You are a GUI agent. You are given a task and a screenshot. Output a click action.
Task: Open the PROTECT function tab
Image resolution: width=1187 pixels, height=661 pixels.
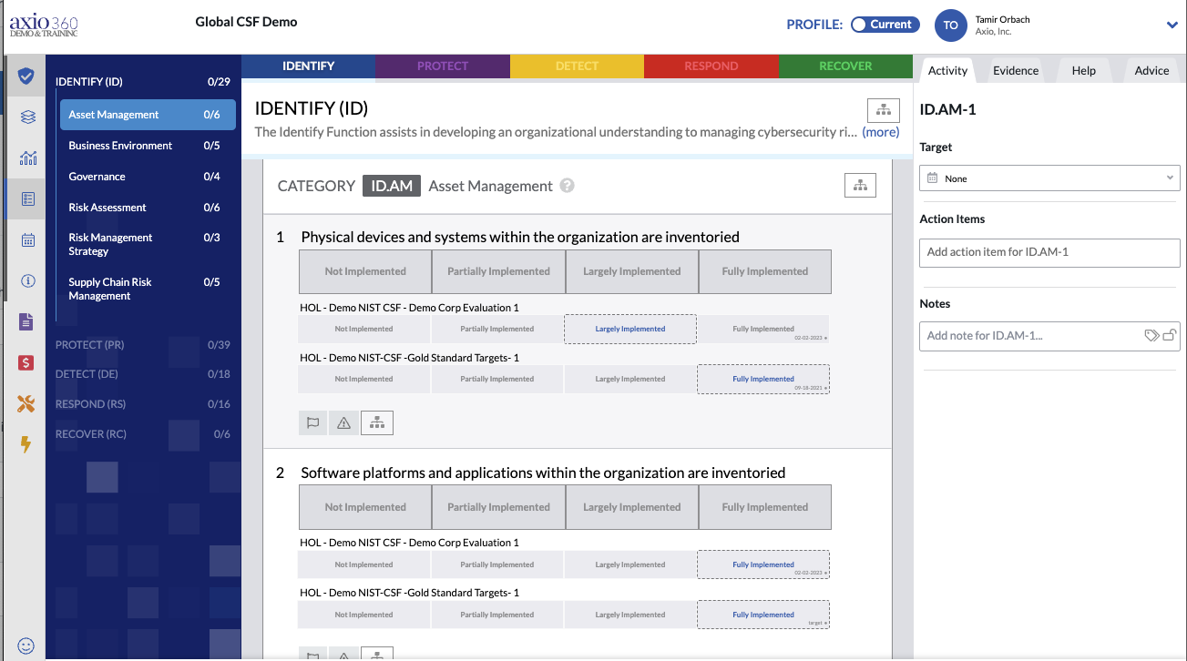coord(442,66)
